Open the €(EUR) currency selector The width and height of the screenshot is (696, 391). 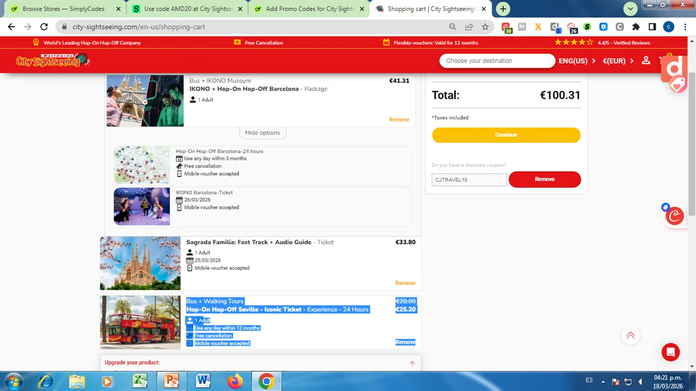click(618, 61)
